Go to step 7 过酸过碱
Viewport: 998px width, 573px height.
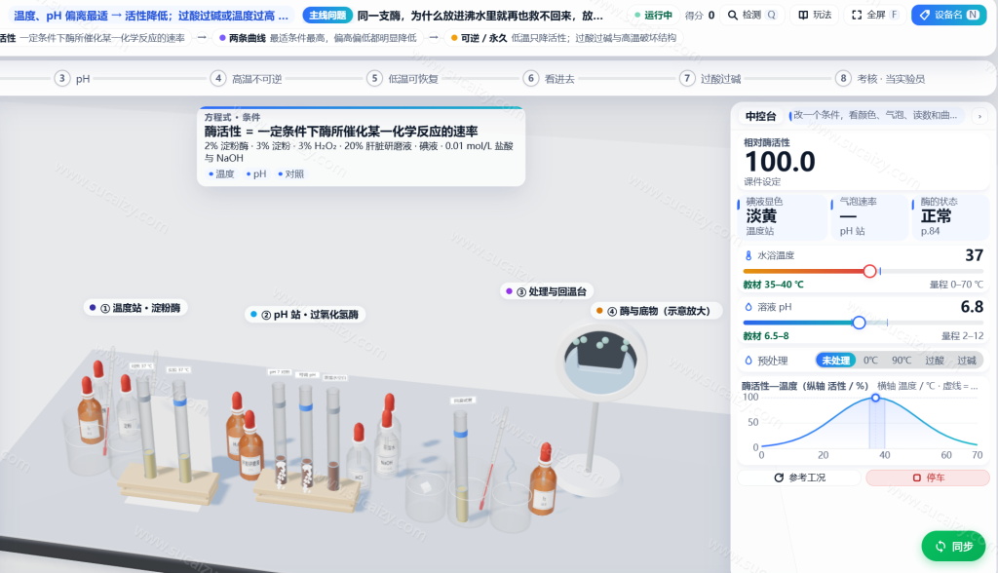710,79
